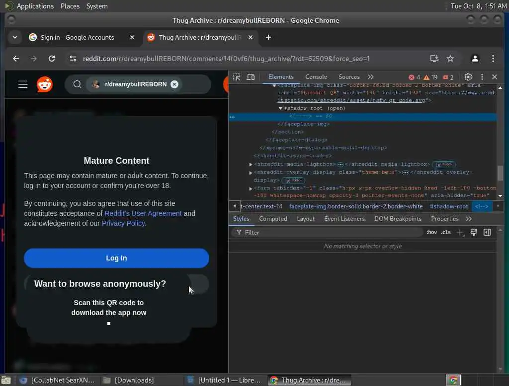This screenshot has height=386, width=509.
Task: Close the DevTools panel
Action: (495, 77)
